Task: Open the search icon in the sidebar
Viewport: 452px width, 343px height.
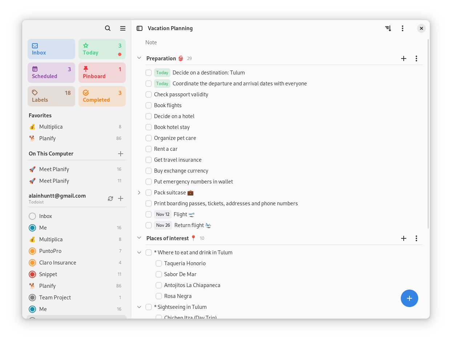Action: point(108,28)
